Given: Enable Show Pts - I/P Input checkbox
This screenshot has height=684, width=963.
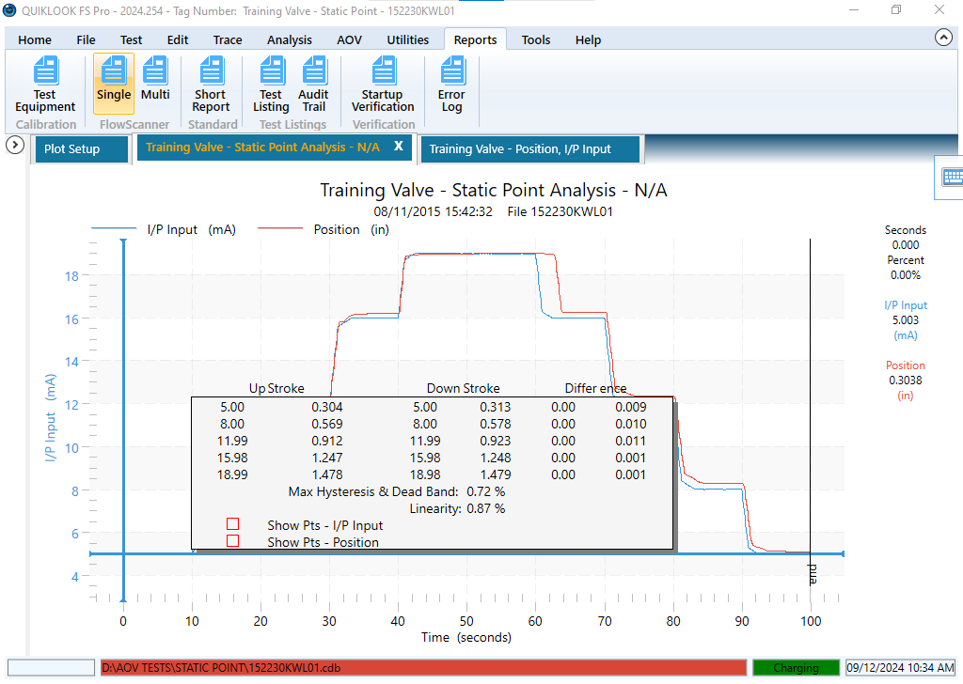Looking at the screenshot, I should [x=233, y=524].
